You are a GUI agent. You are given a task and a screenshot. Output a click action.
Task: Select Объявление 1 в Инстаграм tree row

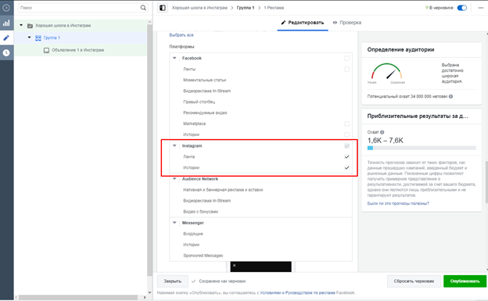81,50
